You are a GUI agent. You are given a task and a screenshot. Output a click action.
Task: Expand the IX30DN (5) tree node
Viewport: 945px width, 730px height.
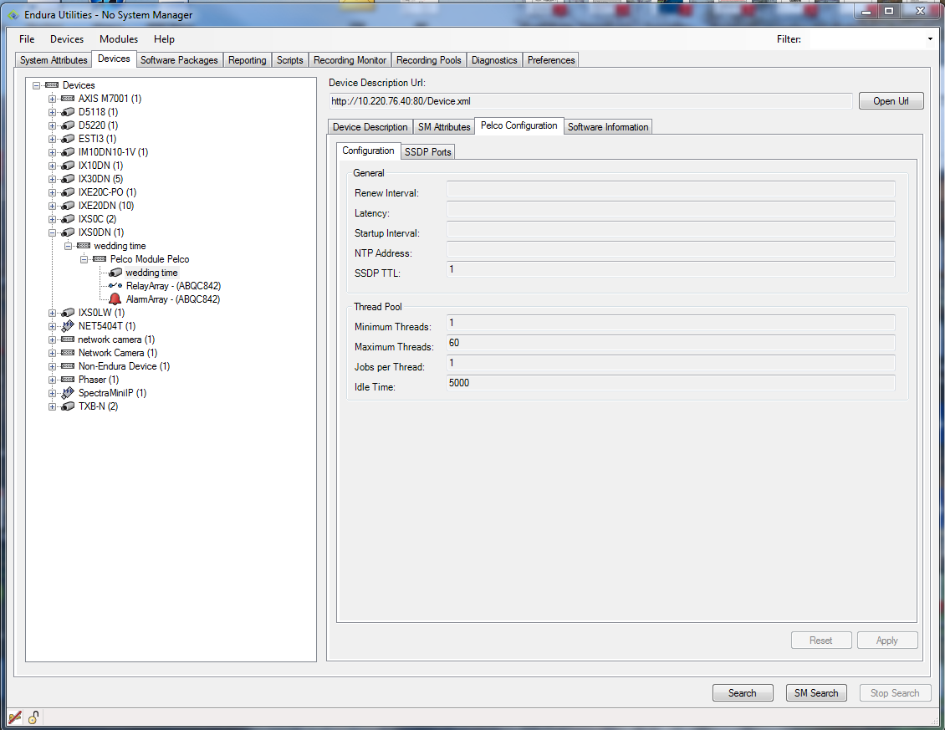tap(52, 179)
